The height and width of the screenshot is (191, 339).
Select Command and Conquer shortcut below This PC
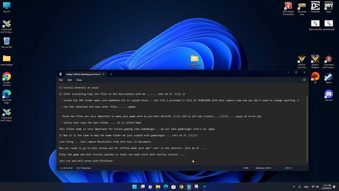(x=6, y=27)
